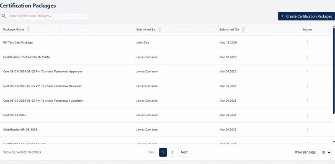Screen dimensions: 335x164
Task: Click Create Certification Packages button
Action: [307, 16]
